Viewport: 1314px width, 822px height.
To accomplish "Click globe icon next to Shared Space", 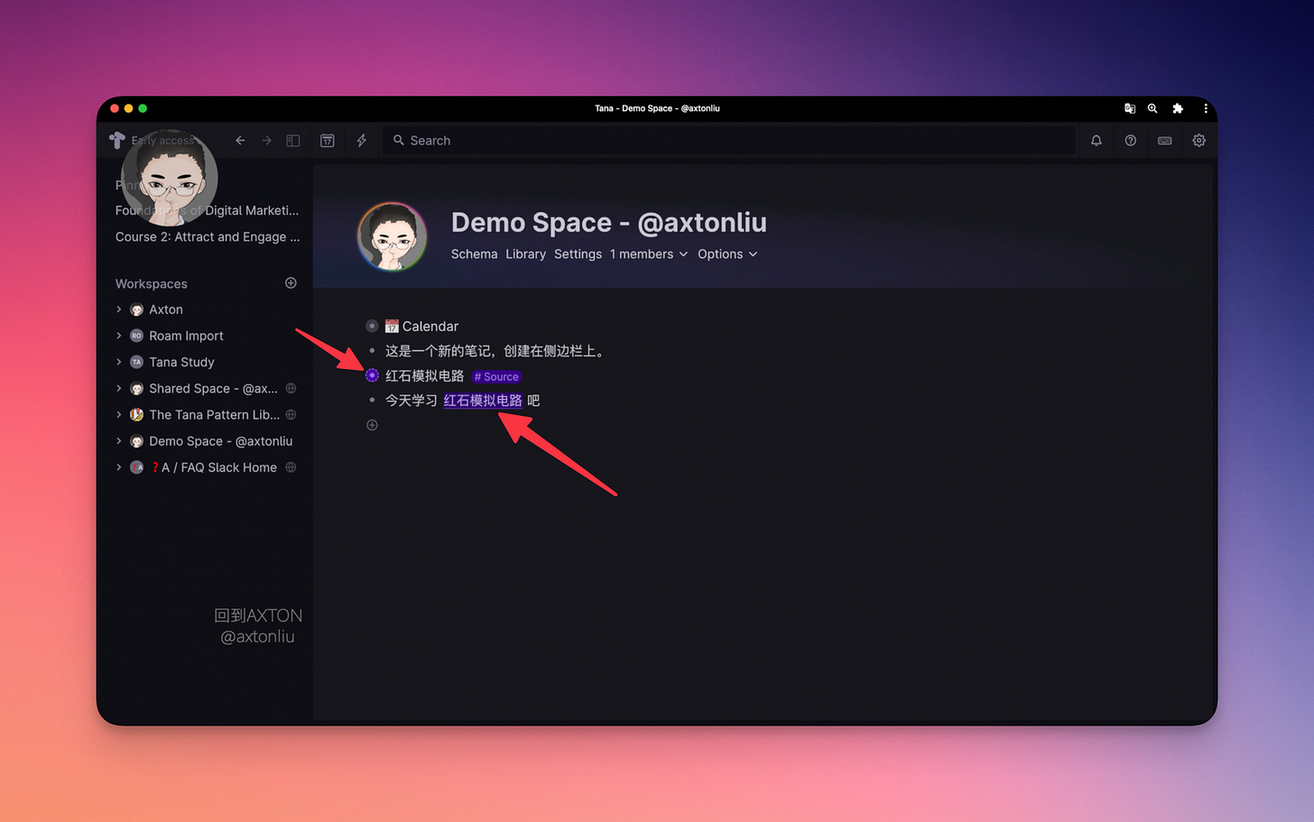I will click(x=291, y=389).
